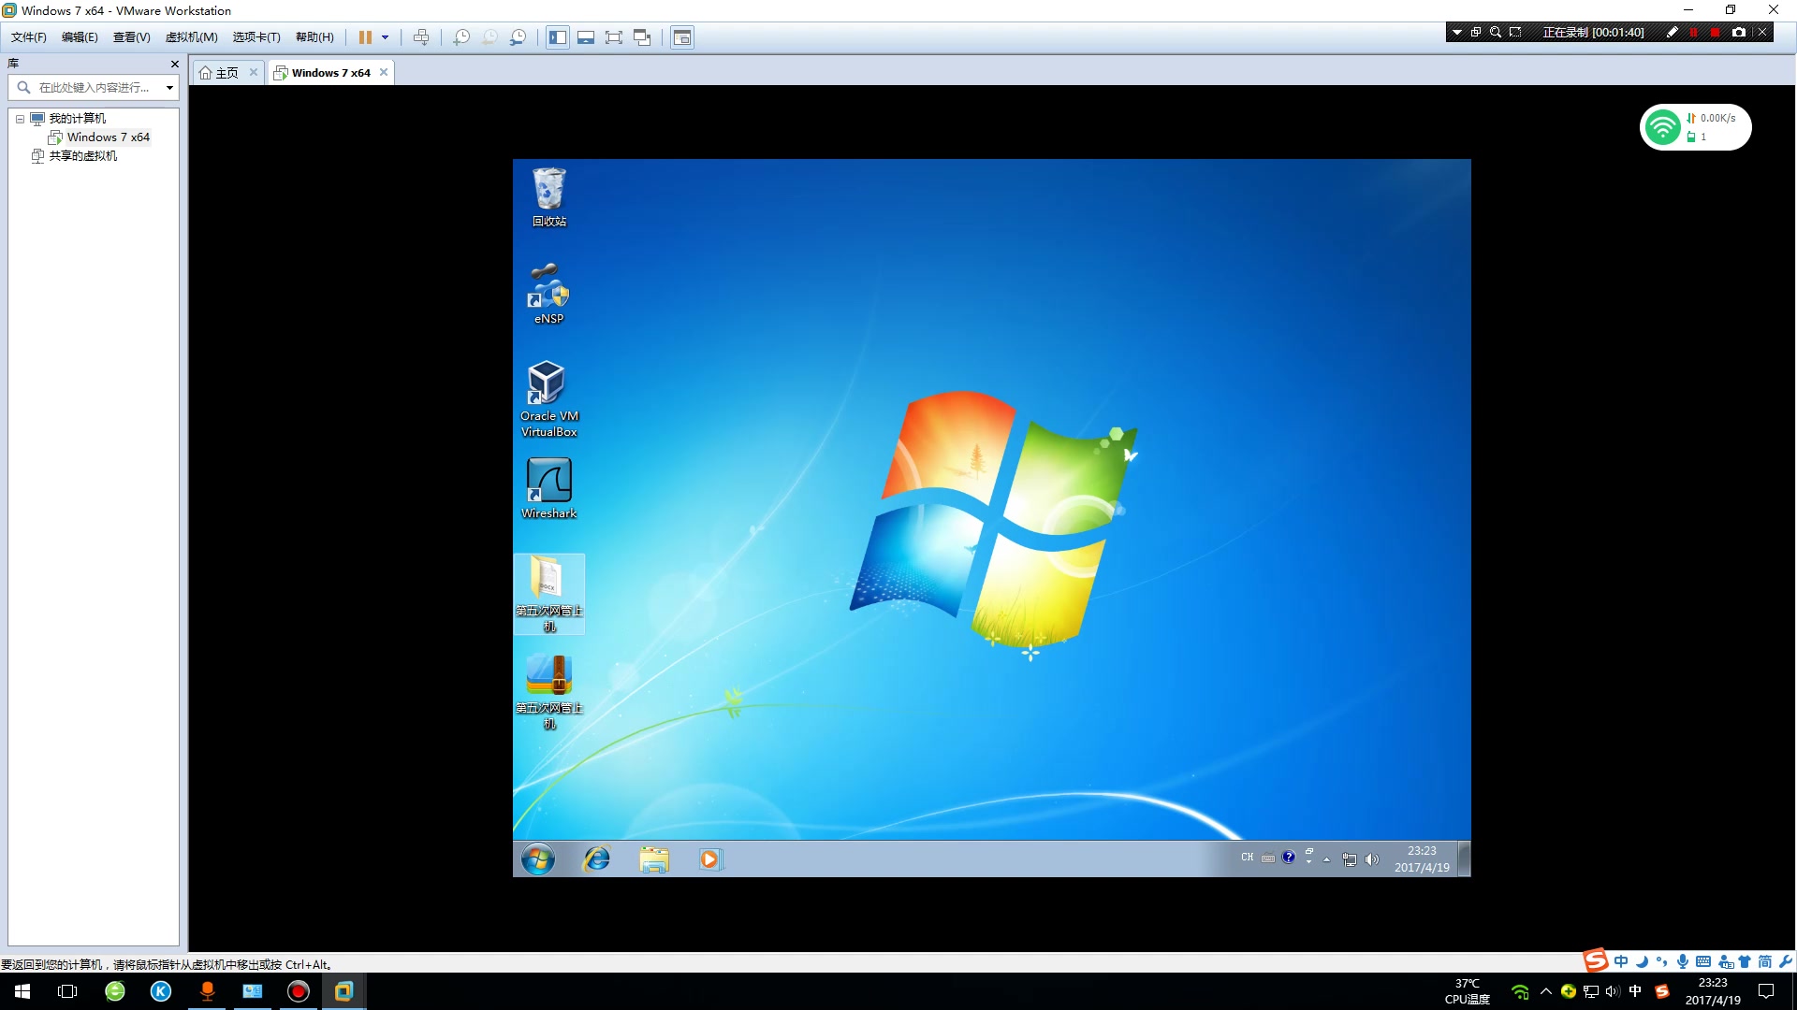Screen dimensions: 1797x1010
Task: Toggle Sogou IME 中 Chinese/English mode
Action: tap(1621, 961)
